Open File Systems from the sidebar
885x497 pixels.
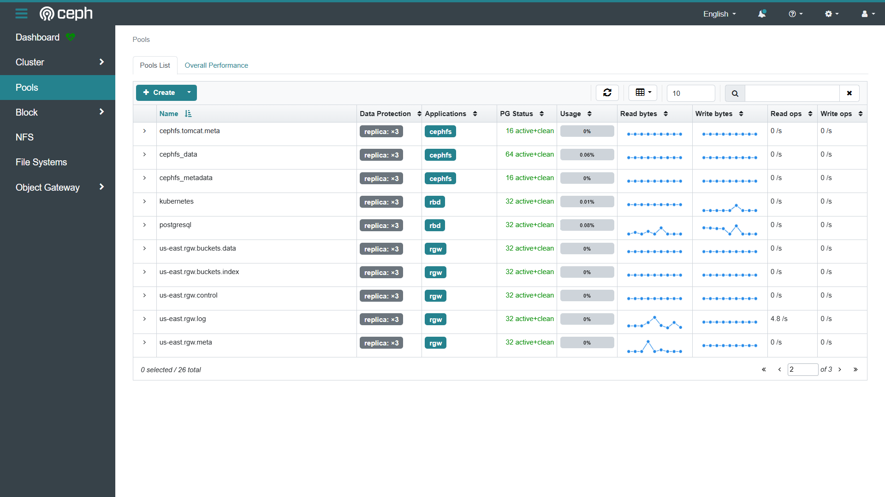tap(58, 162)
